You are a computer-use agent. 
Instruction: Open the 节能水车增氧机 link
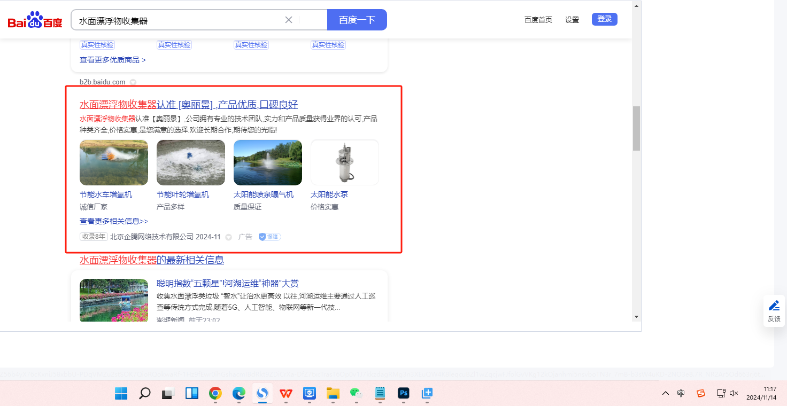point(106,194)
